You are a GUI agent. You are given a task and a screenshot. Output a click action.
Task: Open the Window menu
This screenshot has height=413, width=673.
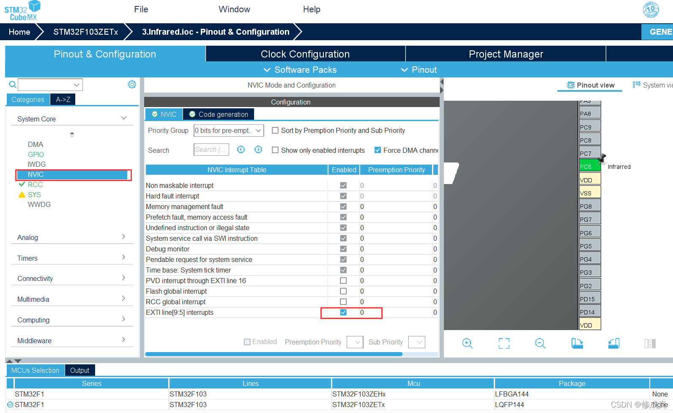pos(234,9)
